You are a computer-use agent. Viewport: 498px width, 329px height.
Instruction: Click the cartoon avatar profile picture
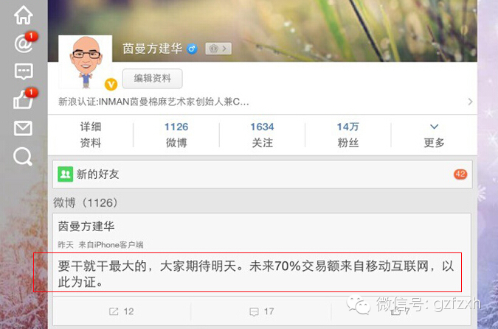tap(85, 62)
